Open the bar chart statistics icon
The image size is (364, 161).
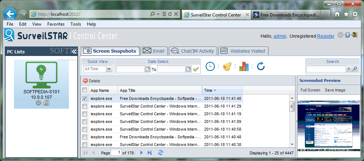(x=244, y=67)
